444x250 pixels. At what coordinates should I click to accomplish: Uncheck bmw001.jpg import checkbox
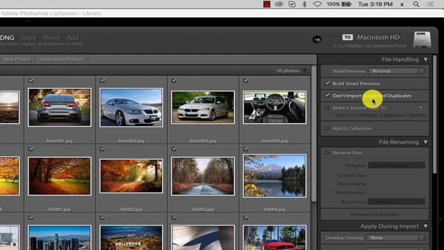click(x=31, y=81)
